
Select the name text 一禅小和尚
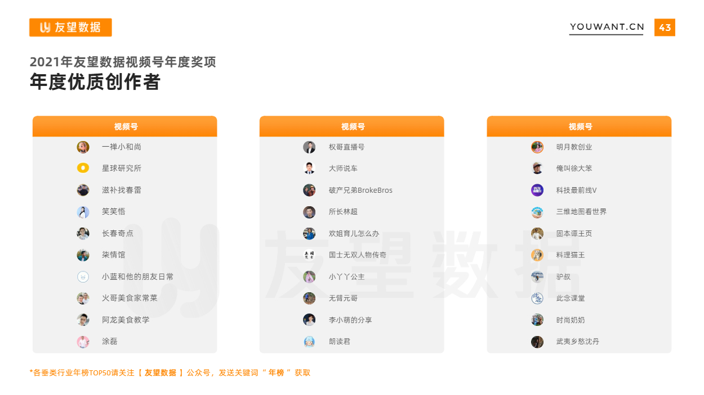click(122, 147)
